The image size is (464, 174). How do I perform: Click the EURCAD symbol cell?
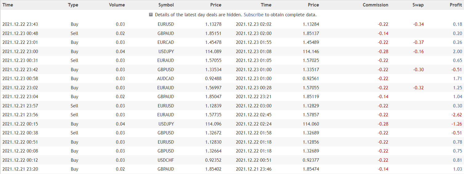[x=165, y=42]
